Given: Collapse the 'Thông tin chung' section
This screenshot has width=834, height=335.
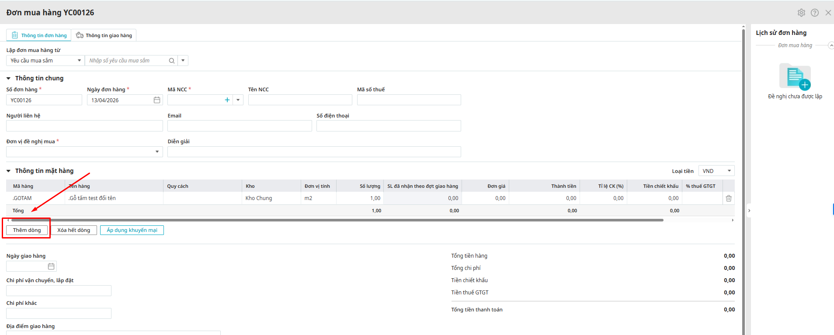Looking at the screenshot, I should tap(8, 79).
